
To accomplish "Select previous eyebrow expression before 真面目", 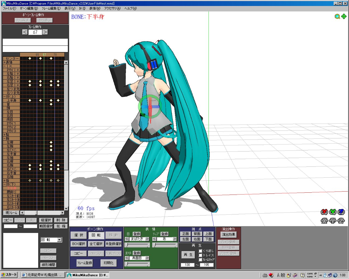I will [x=127, y=258].
